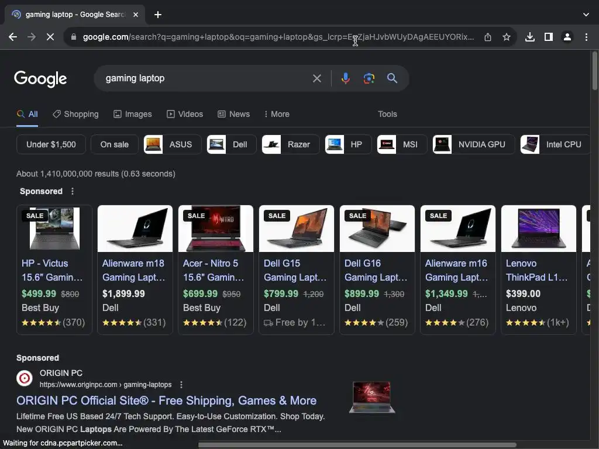Filter by MSI brand chip
599x449 pixels.
[402, 144]
